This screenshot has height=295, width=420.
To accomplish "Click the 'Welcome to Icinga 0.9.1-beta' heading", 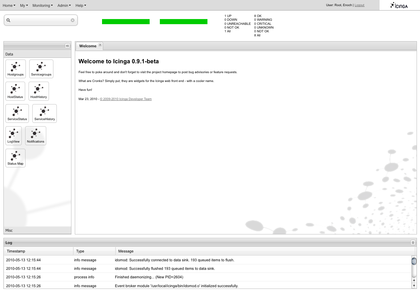I will tap(119, 61).
